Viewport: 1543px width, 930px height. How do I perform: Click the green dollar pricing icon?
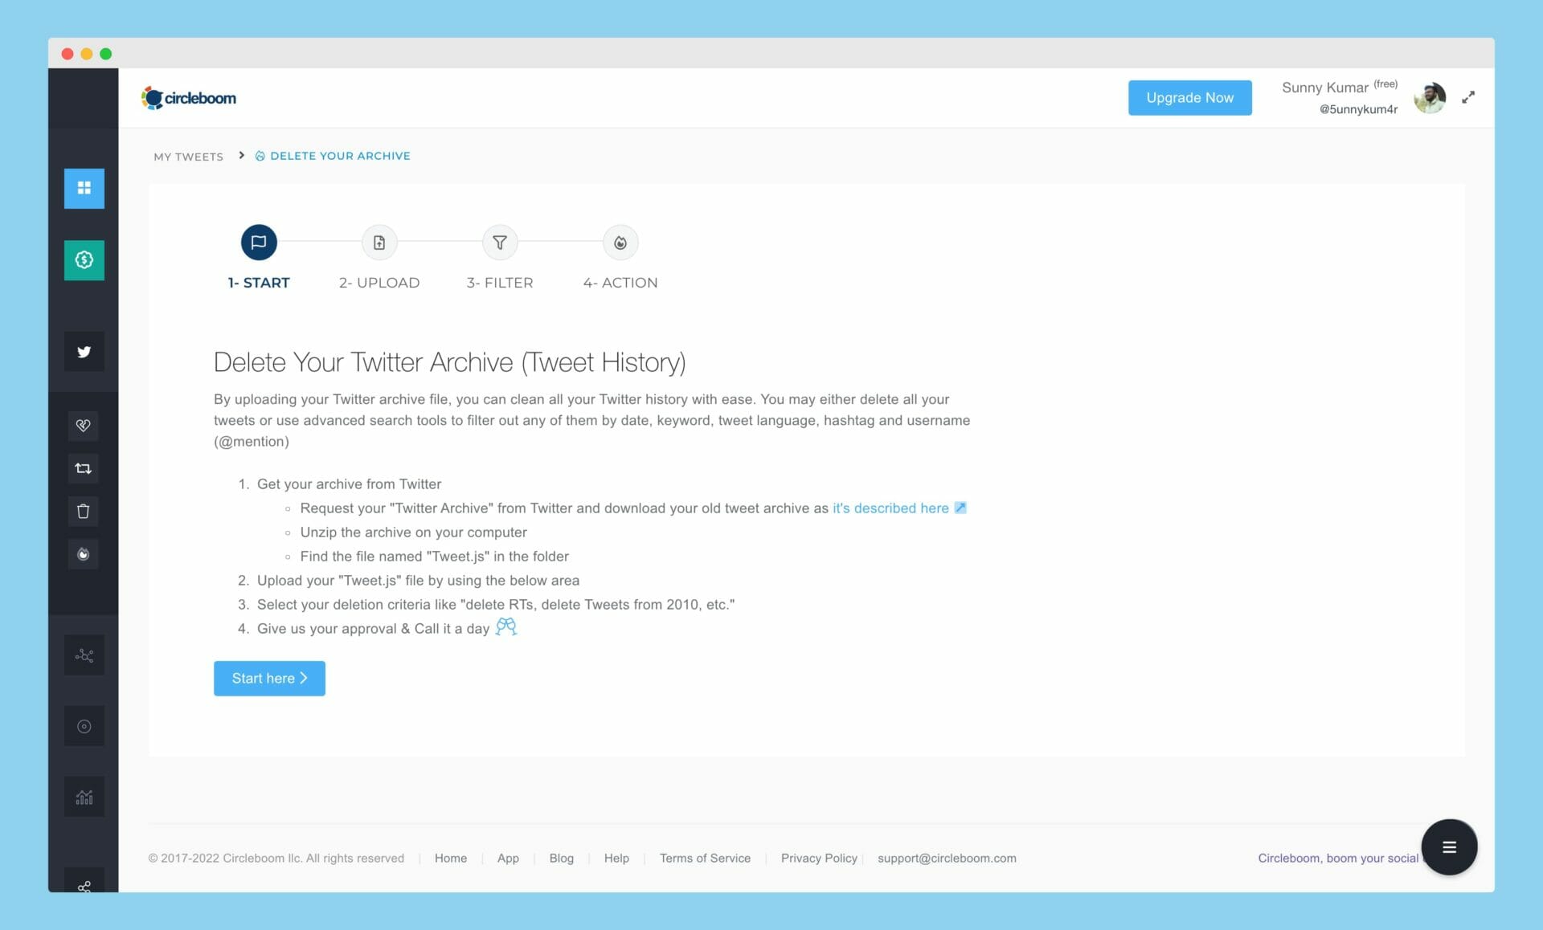tap(84, 259)
